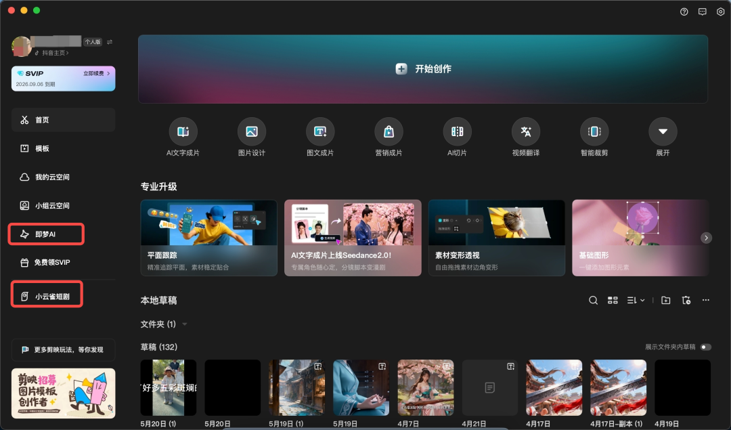Viewport: 731px width, 430px height.
Task: Open the AI文字成片上线Seedance2.0 card
Action: (353, 238)
